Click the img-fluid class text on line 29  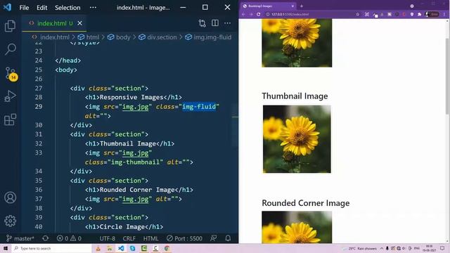[199, 107]
